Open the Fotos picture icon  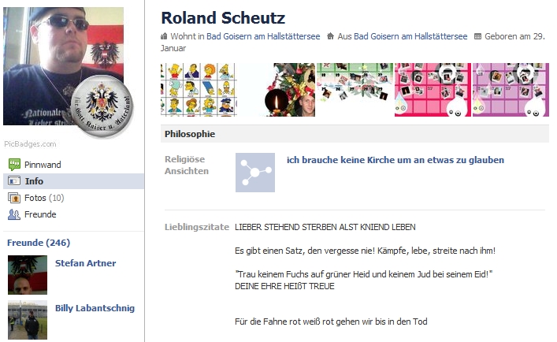coord(14,198)
